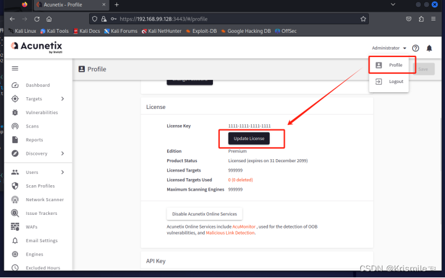
Task: Open the Exploit-DB bookmark
Action: [x=201, y=31]
